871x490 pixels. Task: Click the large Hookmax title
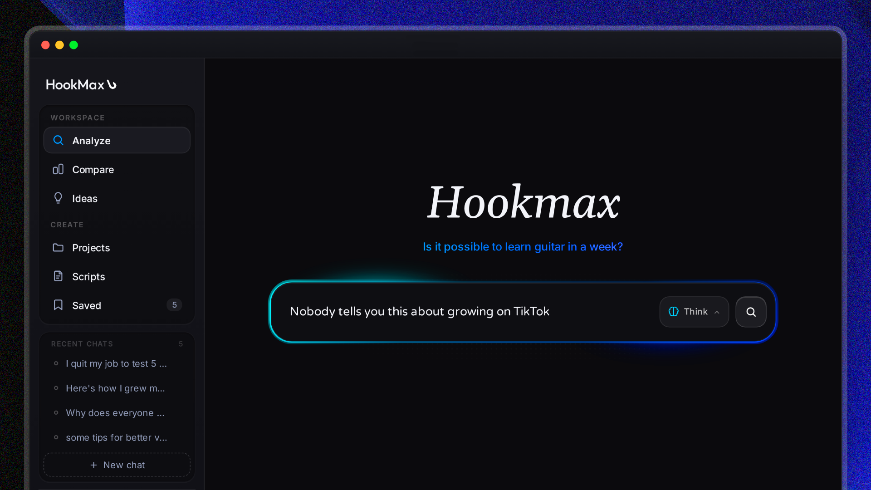pos(524,202)
